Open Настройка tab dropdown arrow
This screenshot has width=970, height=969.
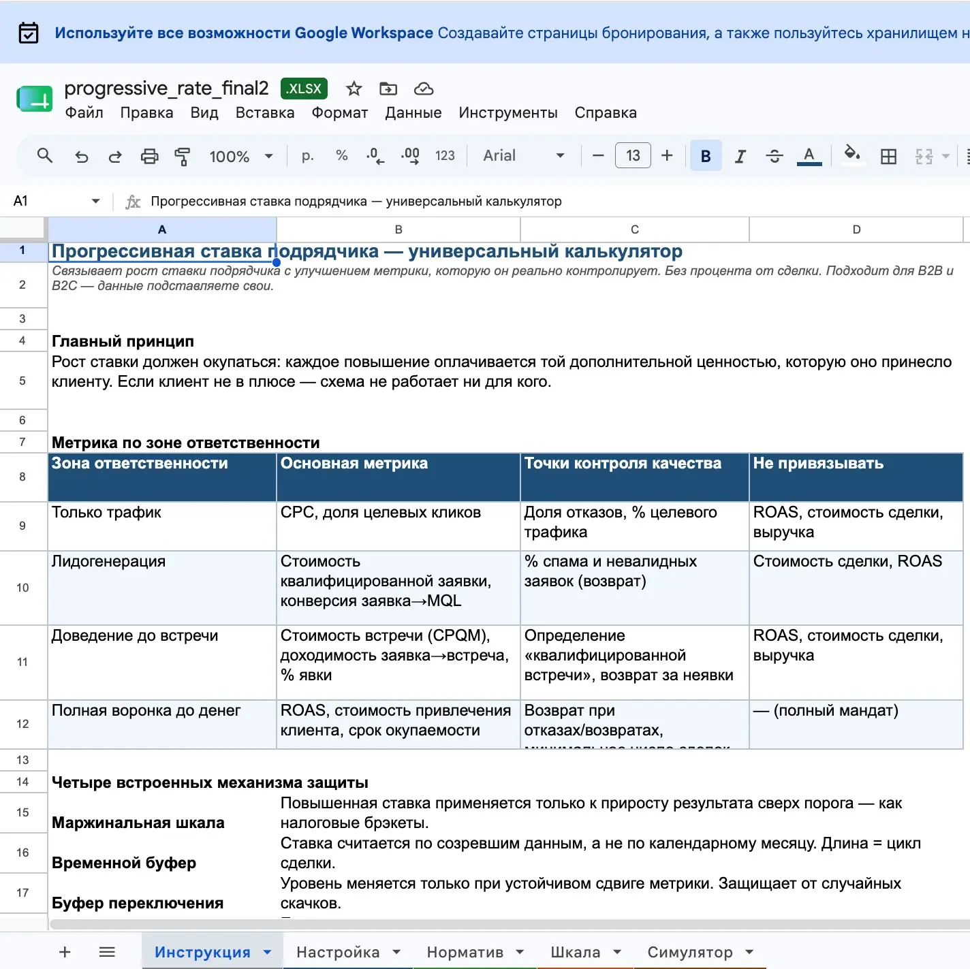(396, 952)
